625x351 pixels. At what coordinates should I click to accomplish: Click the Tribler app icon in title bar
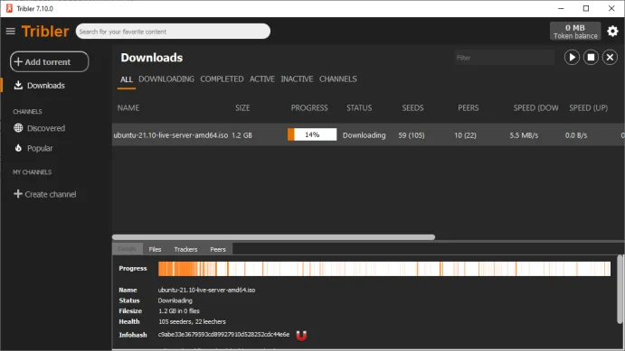[9, 8]
